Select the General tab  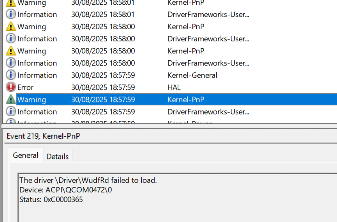(x=25, y=155)
